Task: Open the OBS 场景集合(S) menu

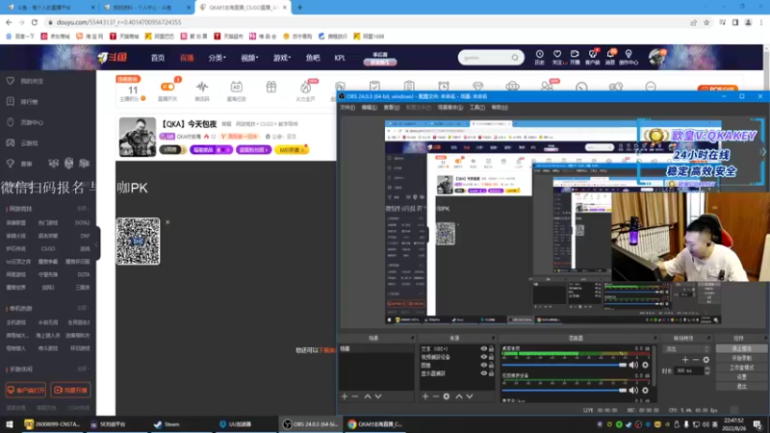Action: [x=449, y=107]
